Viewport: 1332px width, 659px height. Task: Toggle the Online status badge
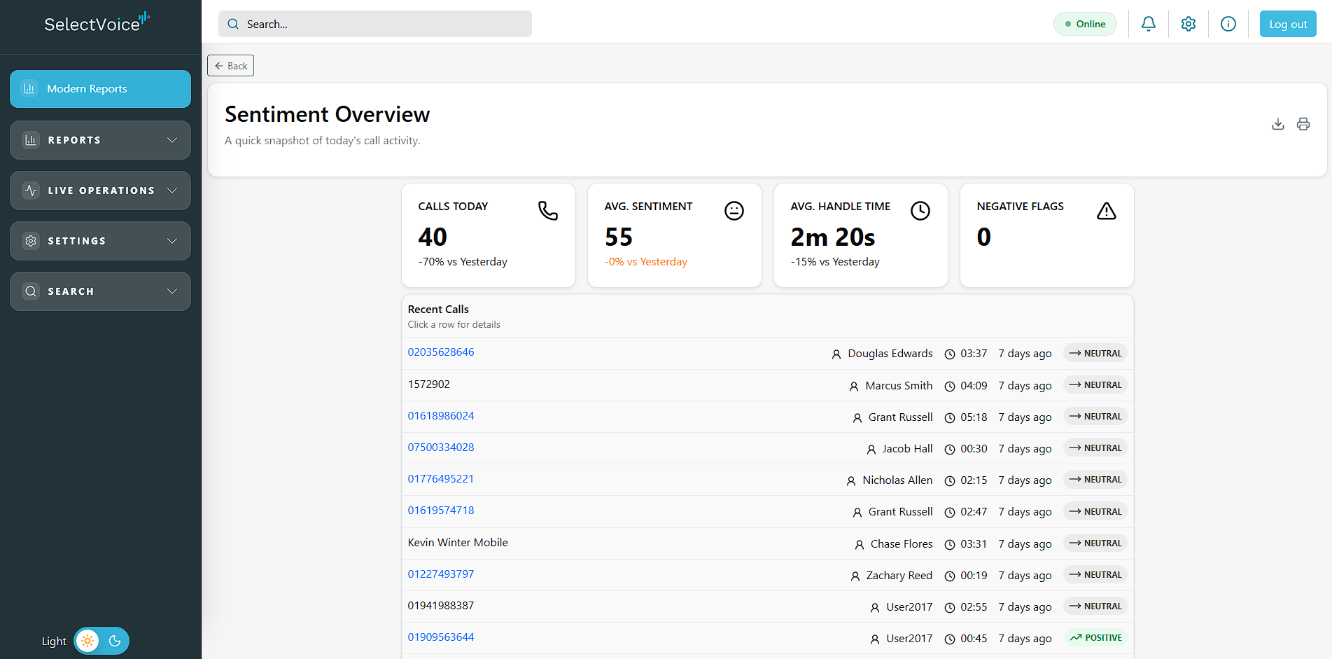pyautogui.click(x=1085, y=24)
